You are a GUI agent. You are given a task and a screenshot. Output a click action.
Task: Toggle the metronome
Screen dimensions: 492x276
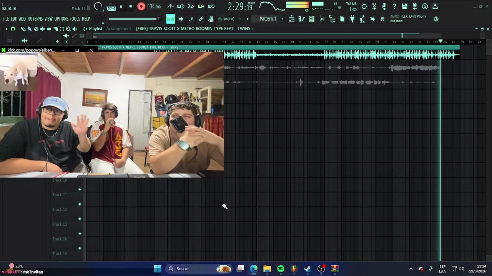pos(171,6)
